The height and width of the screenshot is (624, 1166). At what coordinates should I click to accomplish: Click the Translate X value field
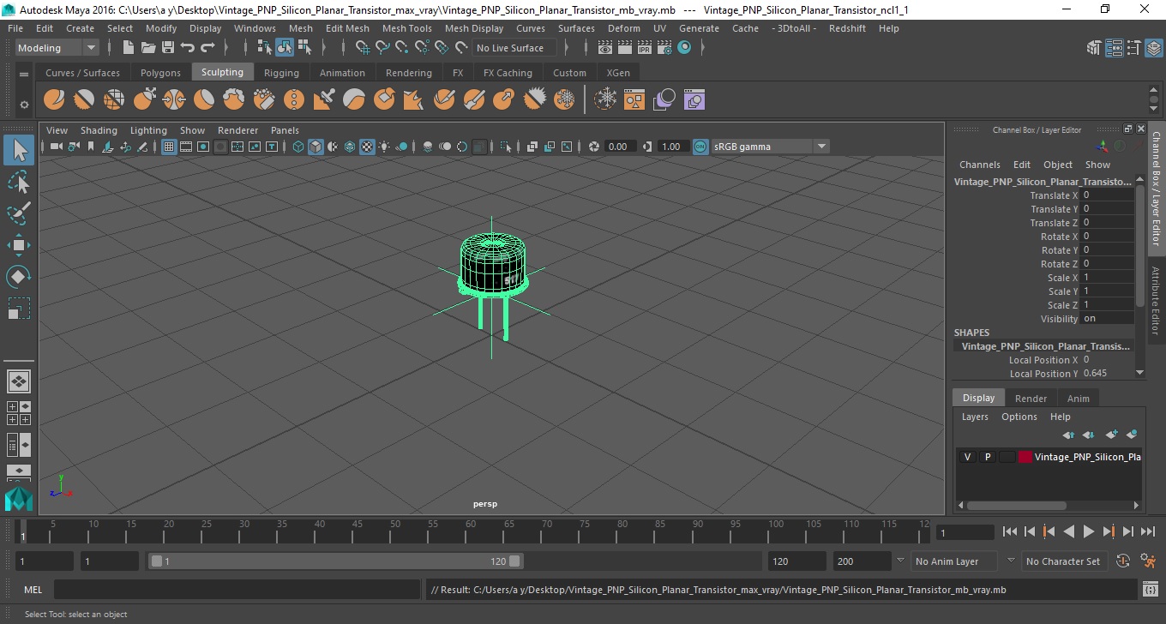1108,195
